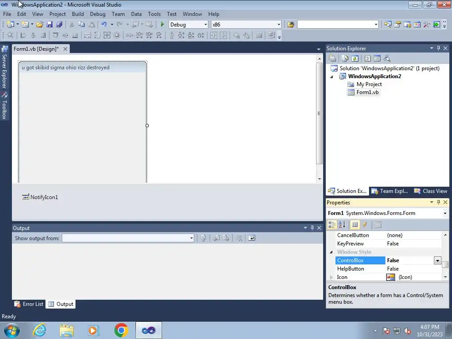Toggle auto-hide pin on Output panel

(x=312, y=228)
